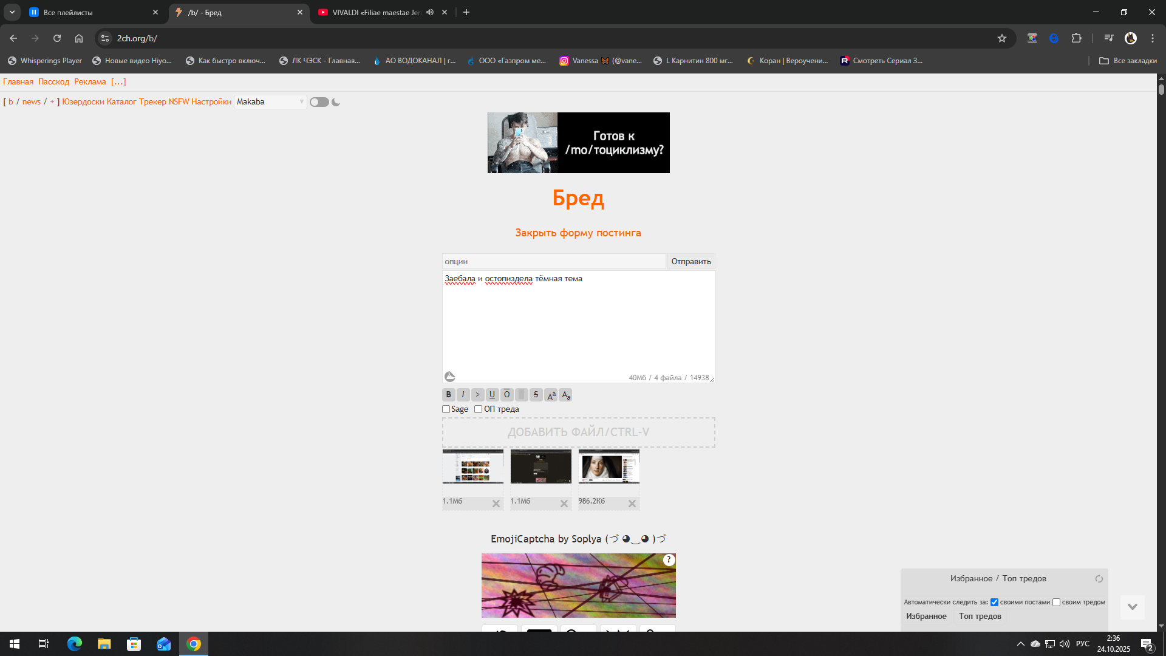Apply superscript formatting button
1166x656 pixels.
click(551, 395)
